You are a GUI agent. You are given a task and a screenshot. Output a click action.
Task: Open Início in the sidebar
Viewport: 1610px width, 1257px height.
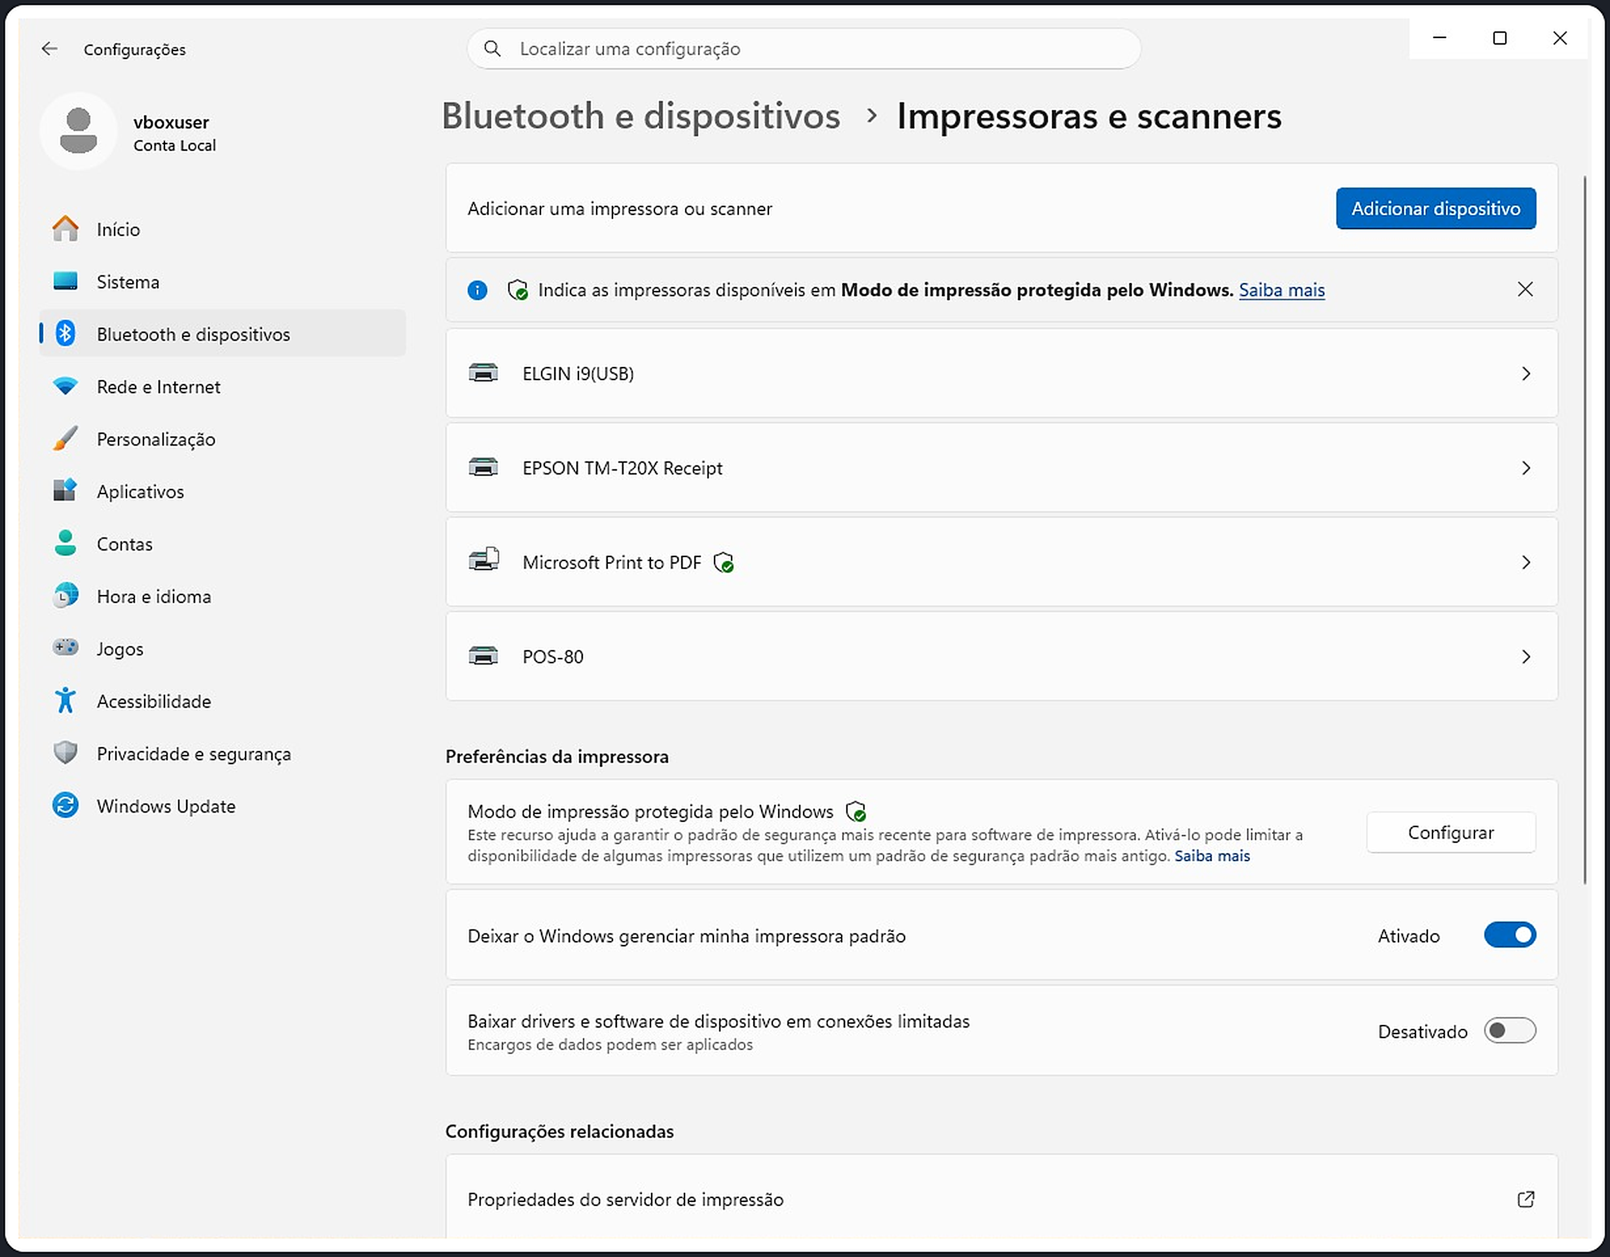(222, 229)
